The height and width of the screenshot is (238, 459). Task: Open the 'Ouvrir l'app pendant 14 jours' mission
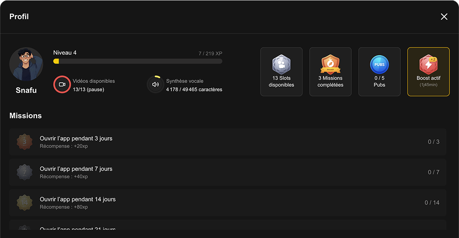pyautogui.click(x=78, y=199)
